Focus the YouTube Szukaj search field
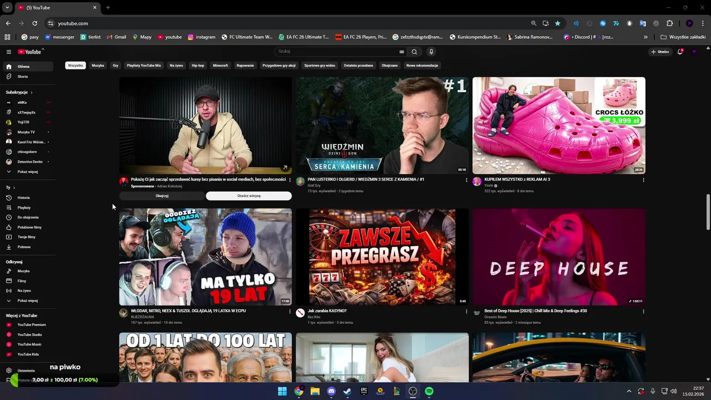 coord(341,52)
